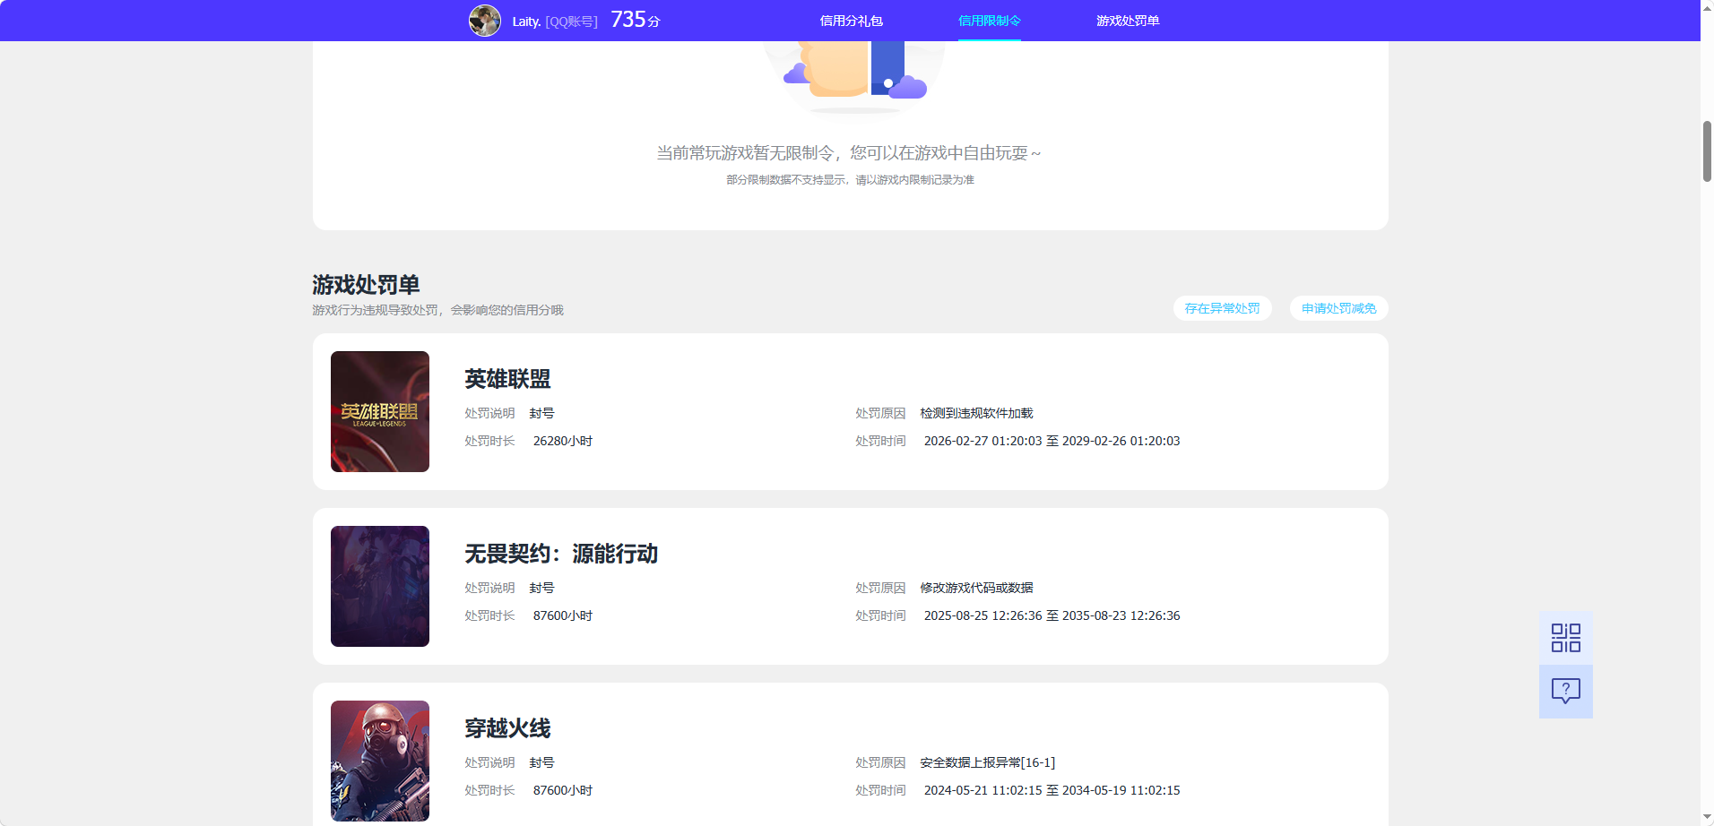The height and width of the screenshot is (826, 1714).
Task: Click the 英雄联盟 title text
Action: 507,379
